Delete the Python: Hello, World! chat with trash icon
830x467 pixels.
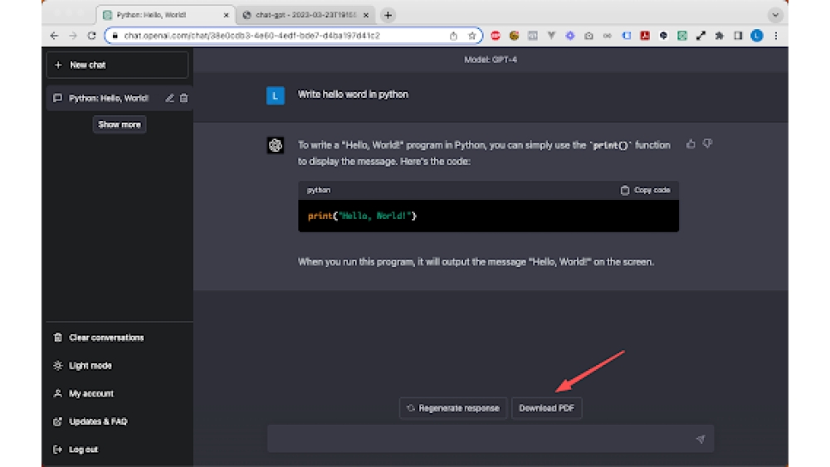(183, 98)
